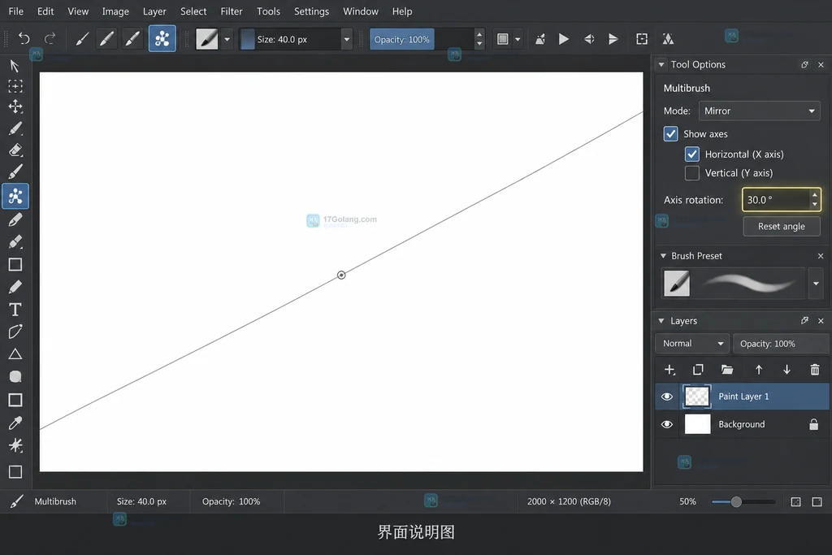Collapse the Brush Preset panel
This screenshot has width=832, height=555.
663,256
